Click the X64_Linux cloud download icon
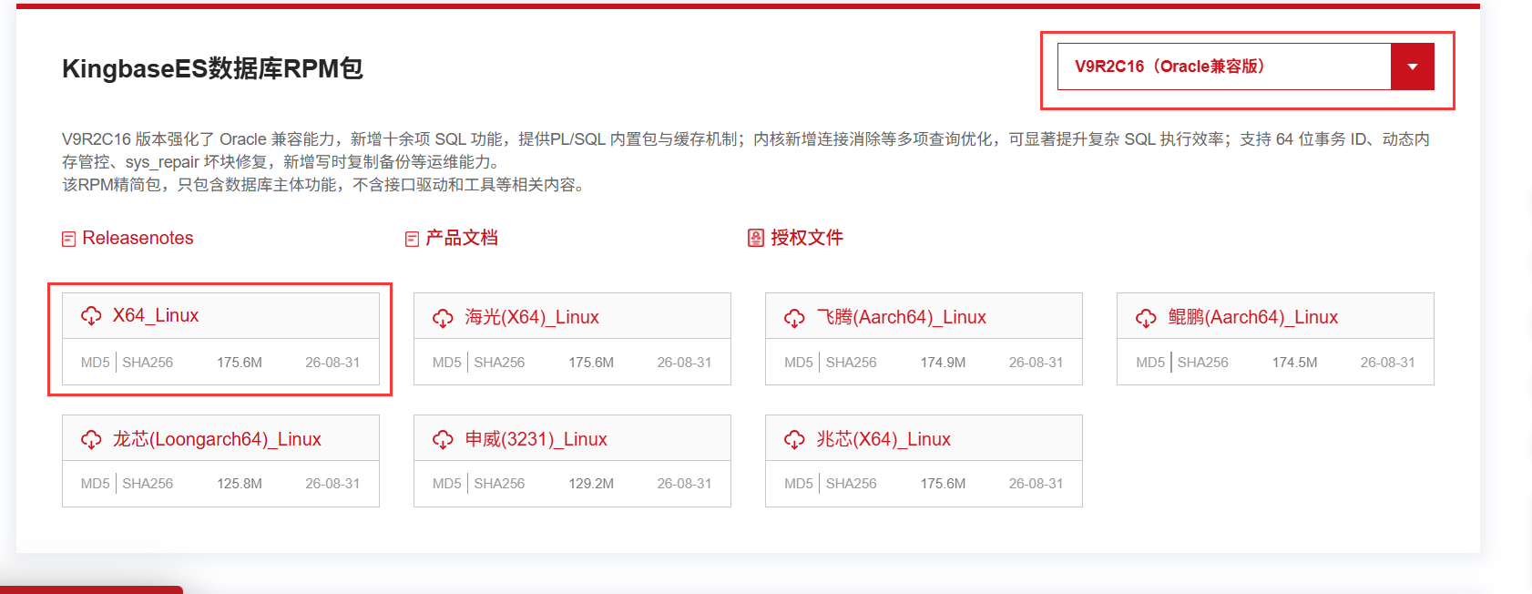 (91, 316)
